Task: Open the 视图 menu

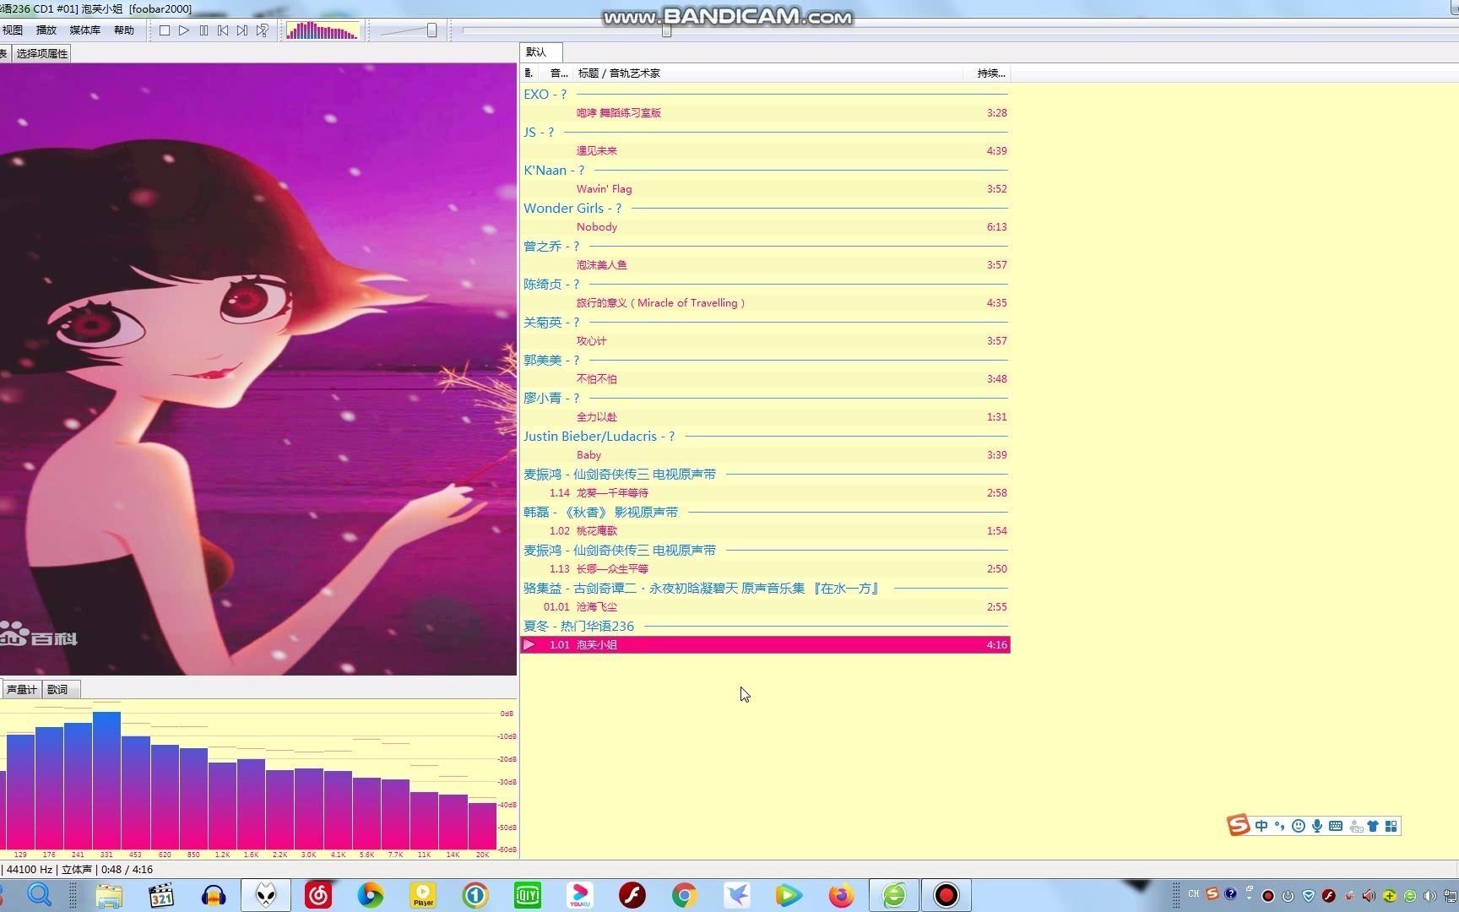Action: click(x=13, y=30)
